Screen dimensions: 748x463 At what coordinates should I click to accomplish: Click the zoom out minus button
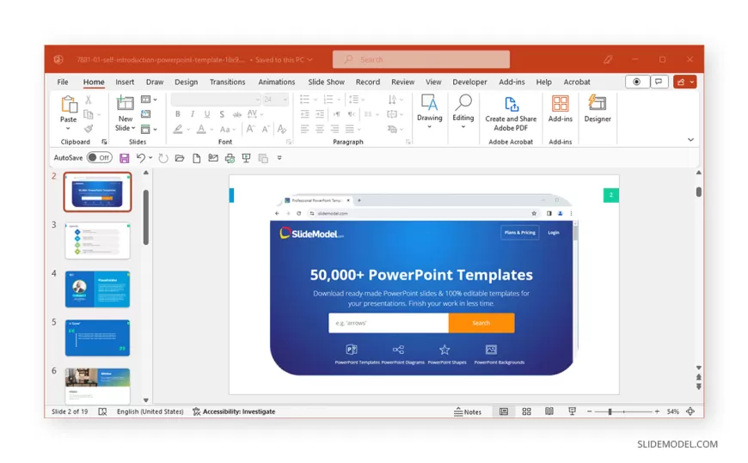589,411
